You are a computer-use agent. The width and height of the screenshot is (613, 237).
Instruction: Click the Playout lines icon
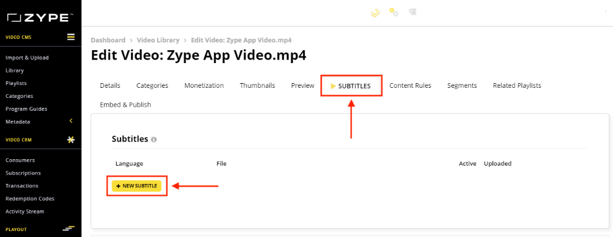pyautogui.click(x=69, y=229)
